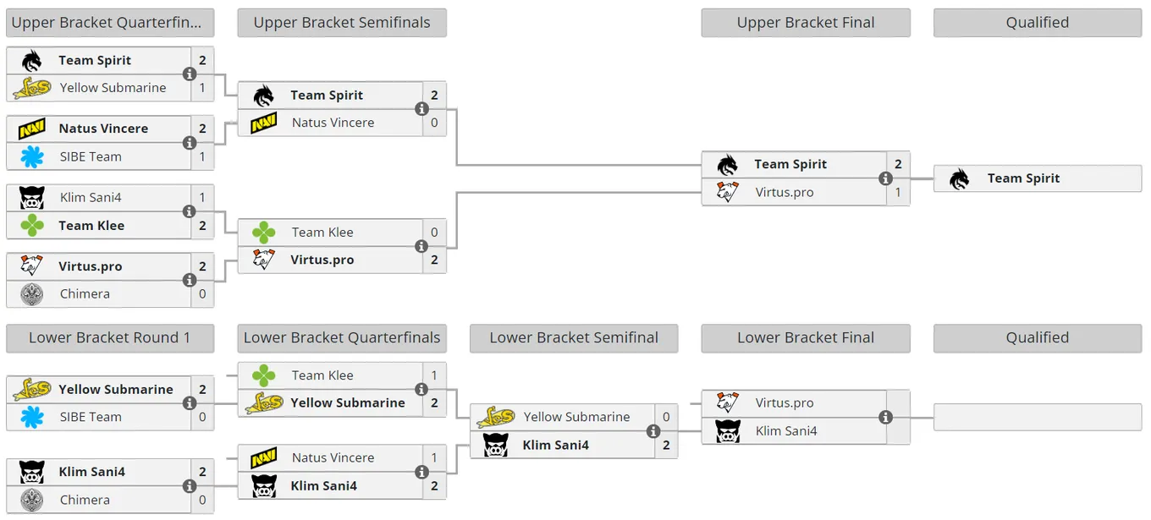Click info icon for Klim Sani4 vs Chimera match

pyautogui.click(x=190, y=486)
